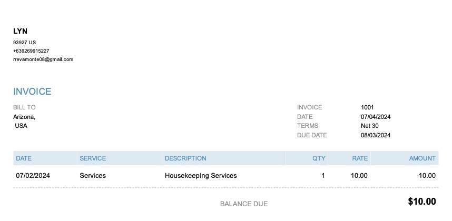The height and width of the screenshot is (221, 452).
Task: Click the INVOICE title heading
Action: tap(32, 92)
